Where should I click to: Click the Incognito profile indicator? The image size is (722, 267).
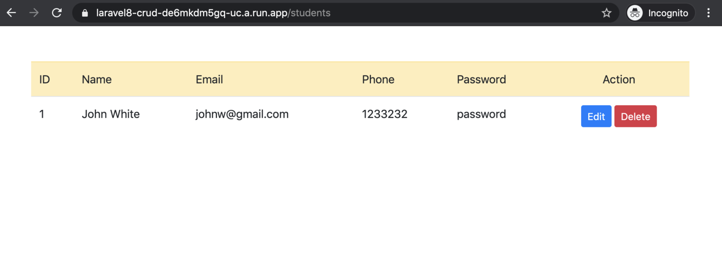[x=660, y=13]
